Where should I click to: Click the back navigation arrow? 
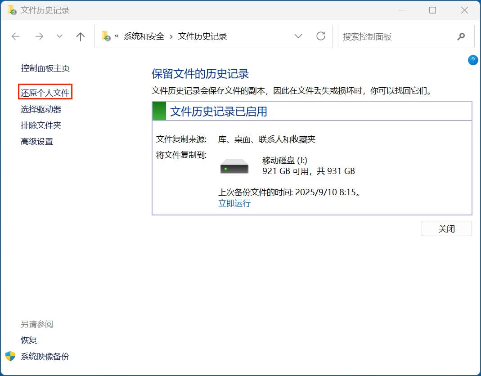16,36
